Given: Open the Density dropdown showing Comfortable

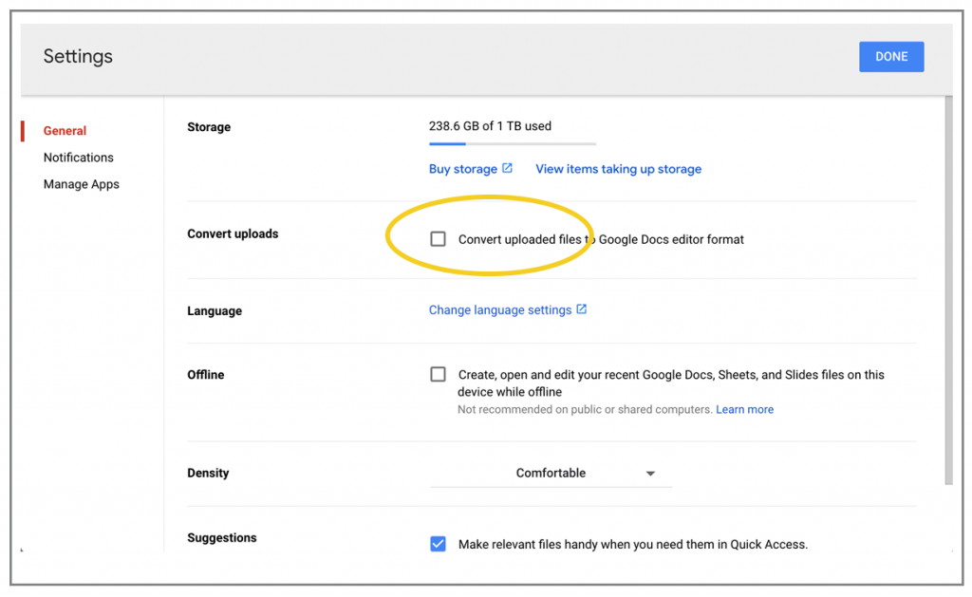Looking at the screenshot, I should (551, 473).
